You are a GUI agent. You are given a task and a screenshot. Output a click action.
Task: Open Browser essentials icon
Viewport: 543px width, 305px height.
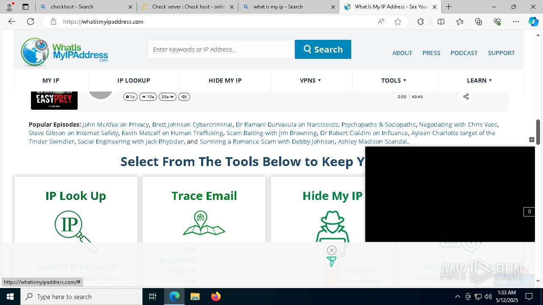(x=497, y=22)
